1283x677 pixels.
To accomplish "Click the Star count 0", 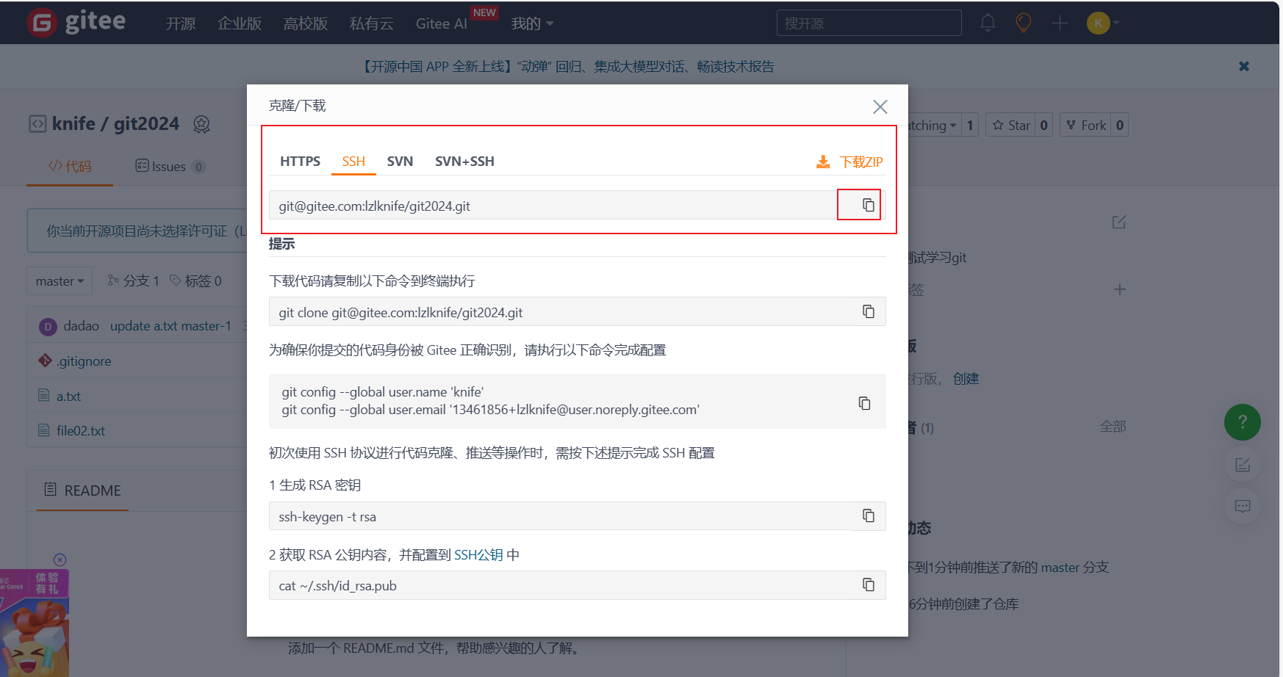I will [x=1043, y=125].
